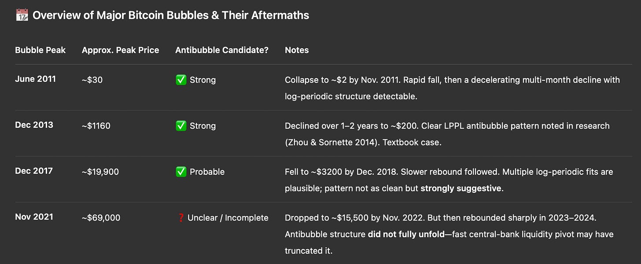Click the bold 'strongly suggestive' text
641x264 pixels.
click(x=461, y=188)
